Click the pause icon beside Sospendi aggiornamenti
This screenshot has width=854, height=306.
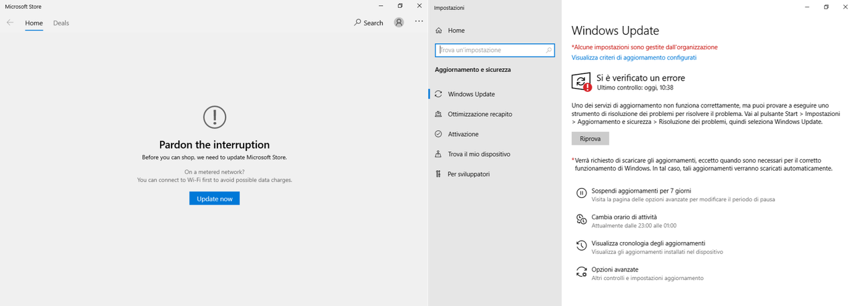[581, 193]
